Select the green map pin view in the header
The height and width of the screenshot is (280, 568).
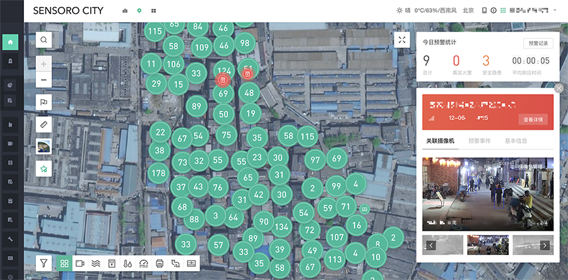pyautogui.click(x=139, y=11)
